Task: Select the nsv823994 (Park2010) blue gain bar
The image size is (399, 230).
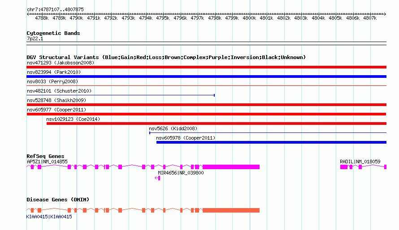Action: 206,77
